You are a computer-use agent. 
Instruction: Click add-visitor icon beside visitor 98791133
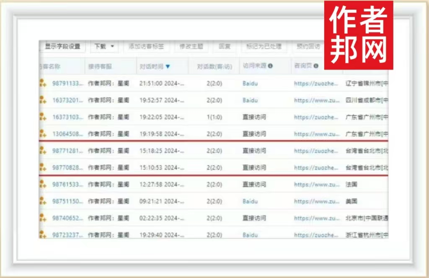pyautogui.click(x=43, y=83)
